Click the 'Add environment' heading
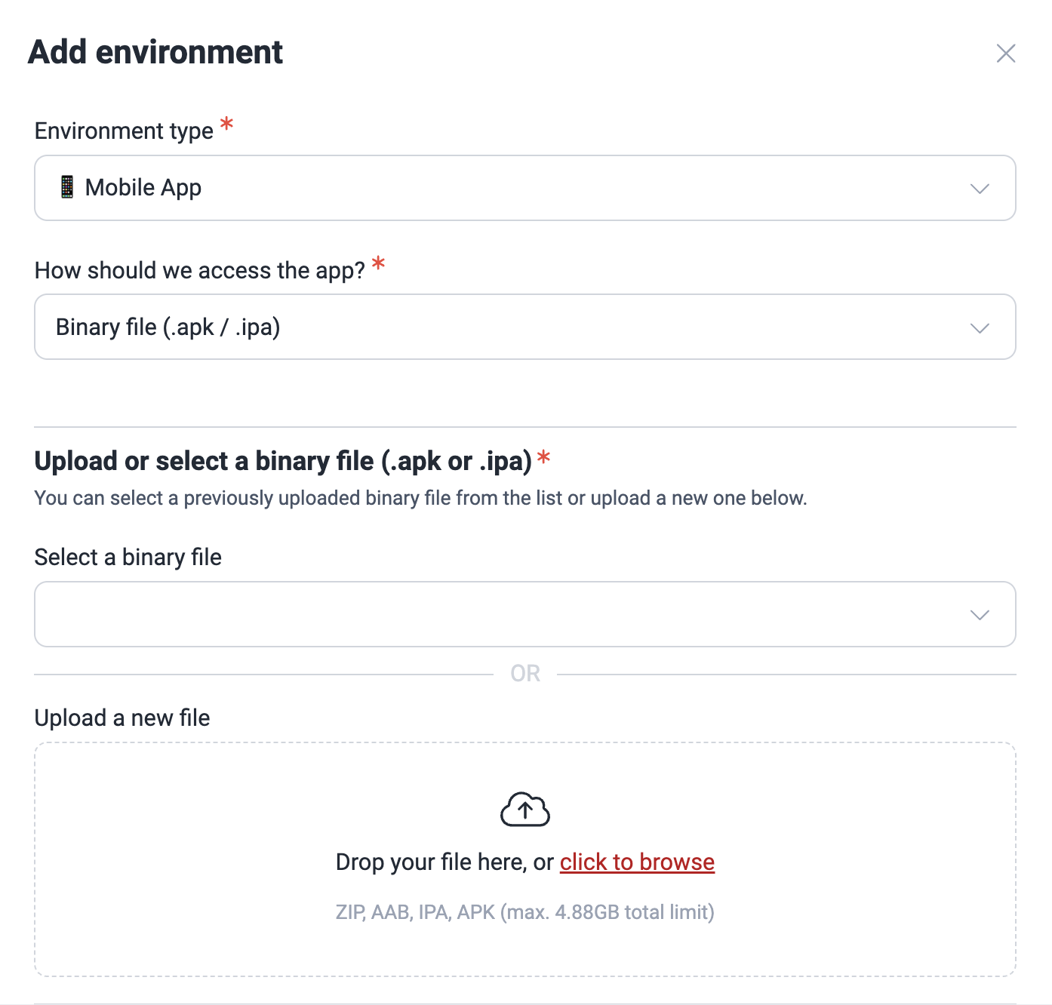Viewport: 1052px width, 1005px height. pyautogui.click(x=155, y=51)
